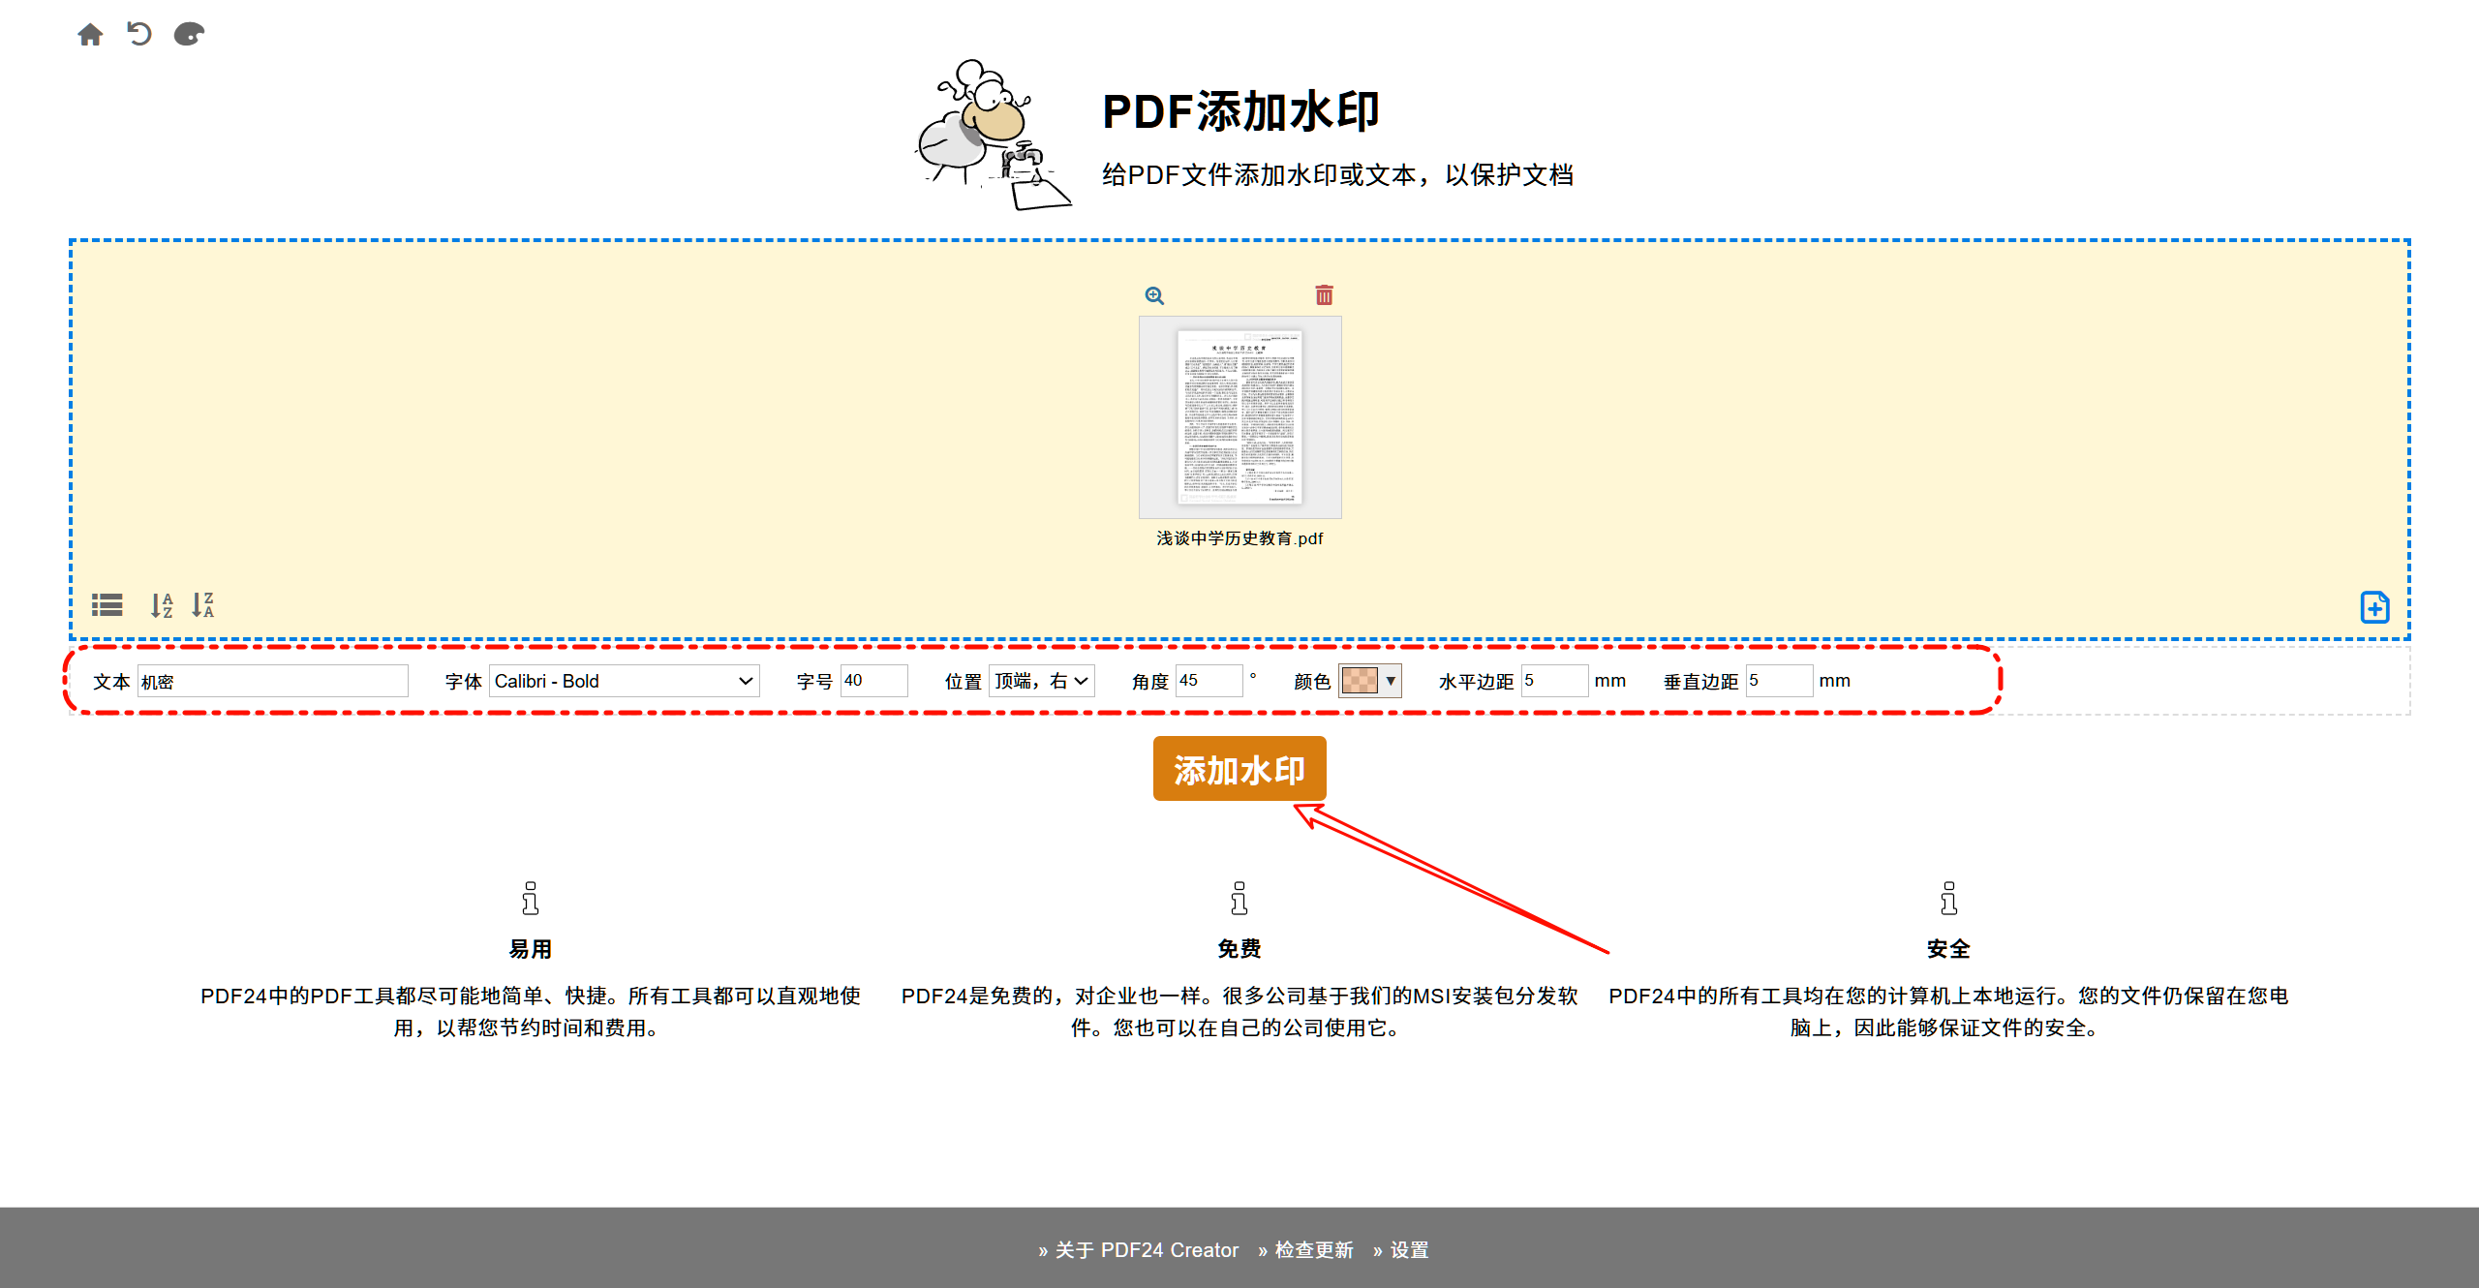Sort files ascending A to Z
The image size is (2479, 1288).
162,605
